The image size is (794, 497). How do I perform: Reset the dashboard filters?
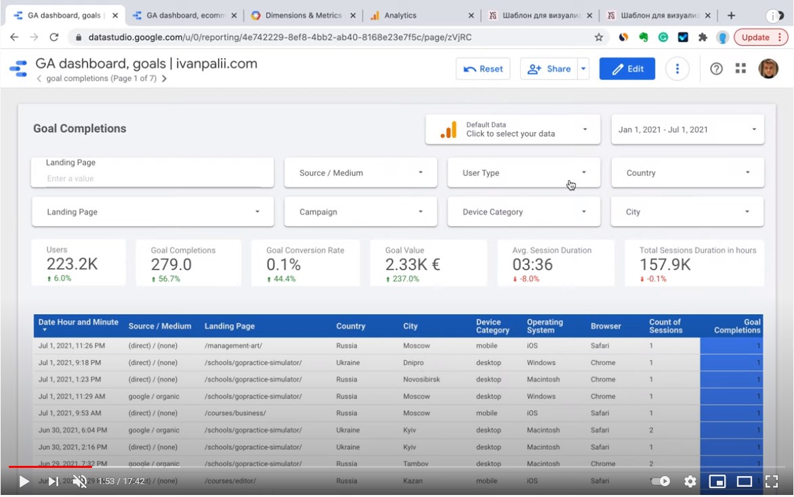pos(482,68)
